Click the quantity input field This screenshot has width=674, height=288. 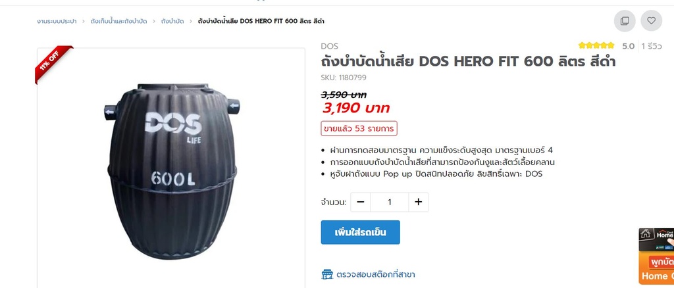[x=390, y=202]
